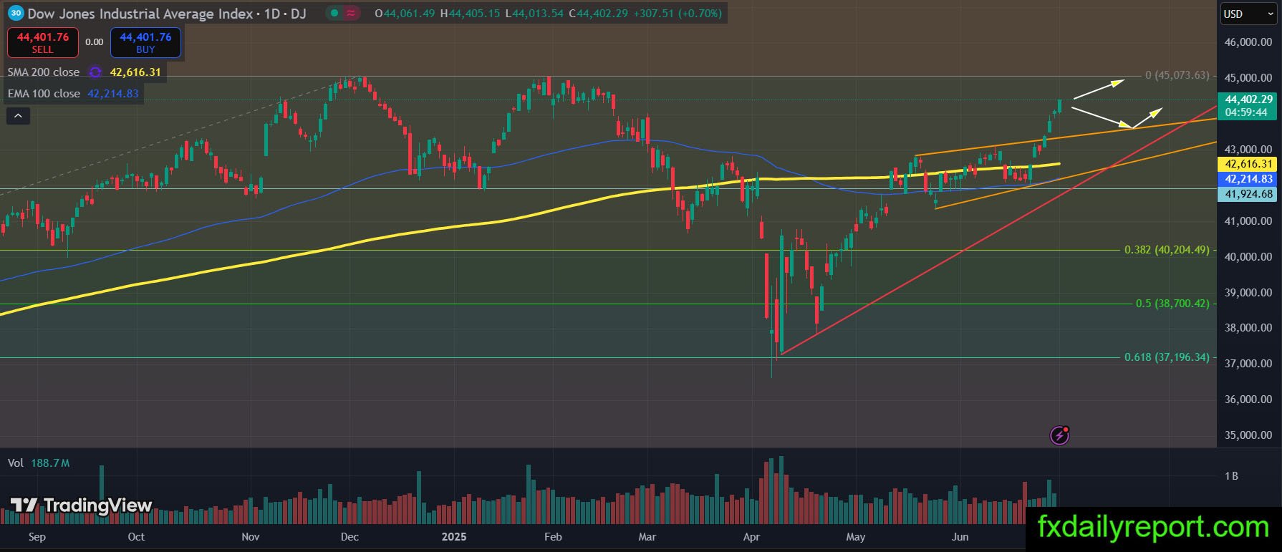Click the blue 42,214.83 value in the legend
This screenshot has width=1282, height=552.
click(x=113, y=94)
